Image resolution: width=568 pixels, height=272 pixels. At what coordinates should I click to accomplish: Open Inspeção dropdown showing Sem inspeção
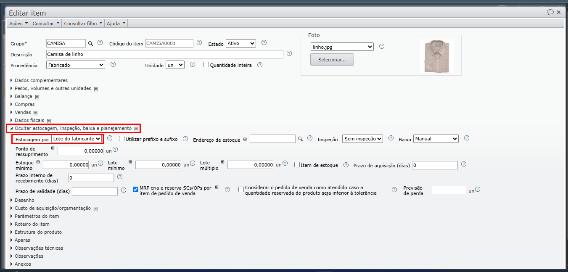click(362, 139)
